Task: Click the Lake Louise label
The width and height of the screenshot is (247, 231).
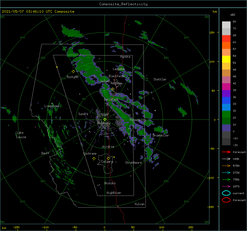Action: (21, 135)
